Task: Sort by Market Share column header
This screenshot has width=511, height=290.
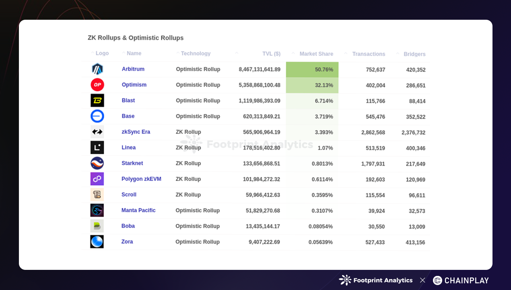Action: (x=316, y=54)
